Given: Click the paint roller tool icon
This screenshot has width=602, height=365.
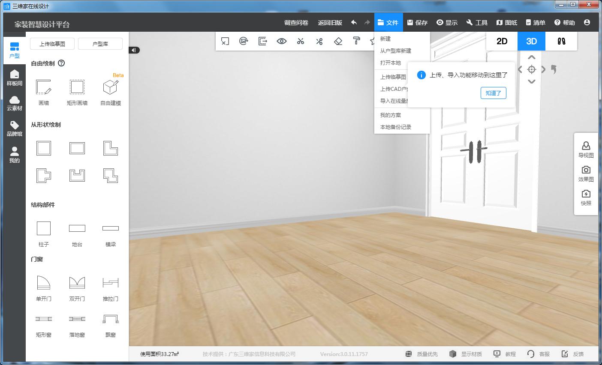Looking at the screenshot, I should (x=356, y=41).
